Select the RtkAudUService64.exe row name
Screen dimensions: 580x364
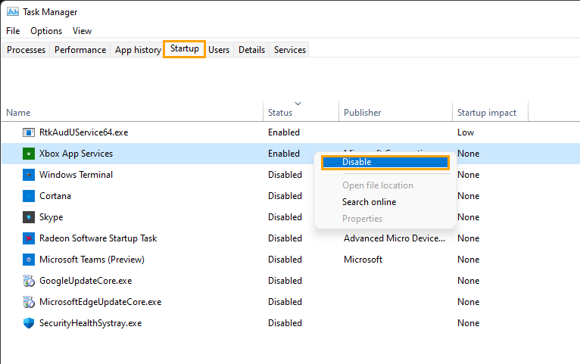coord(83,132)
